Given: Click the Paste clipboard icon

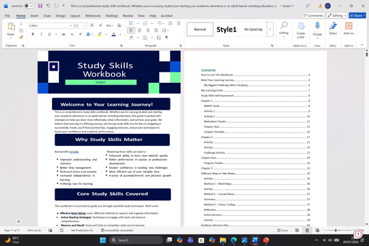Looking at the screenshot, I should tap(11, 26).
